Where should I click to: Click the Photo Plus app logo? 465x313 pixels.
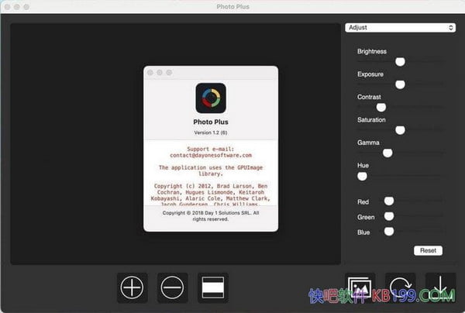(x=211, y=98)
